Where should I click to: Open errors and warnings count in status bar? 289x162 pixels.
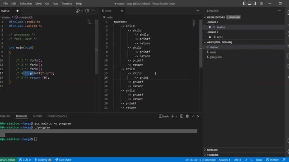click(x=25, y=160)
